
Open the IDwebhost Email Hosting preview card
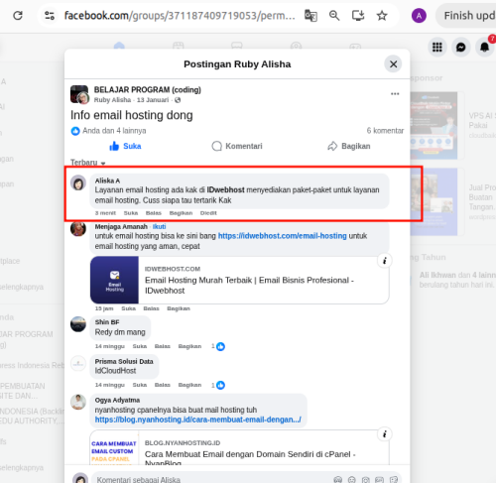click(239, 280)
